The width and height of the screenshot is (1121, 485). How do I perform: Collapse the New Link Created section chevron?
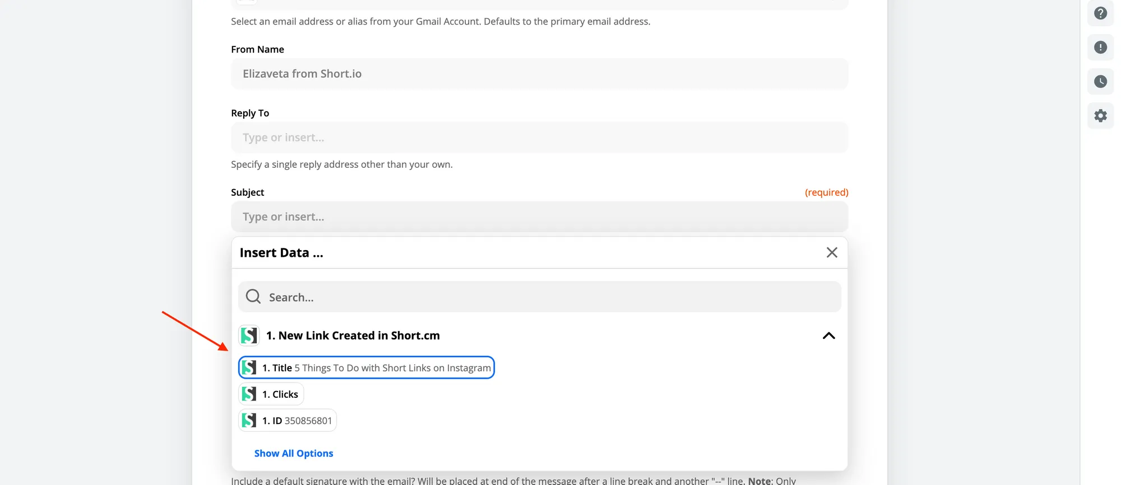[x=828, y=336]
